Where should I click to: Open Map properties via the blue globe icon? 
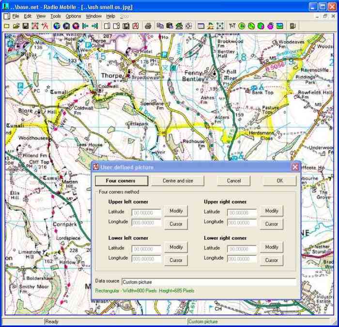pyautogui.click(x=57, y=26)
